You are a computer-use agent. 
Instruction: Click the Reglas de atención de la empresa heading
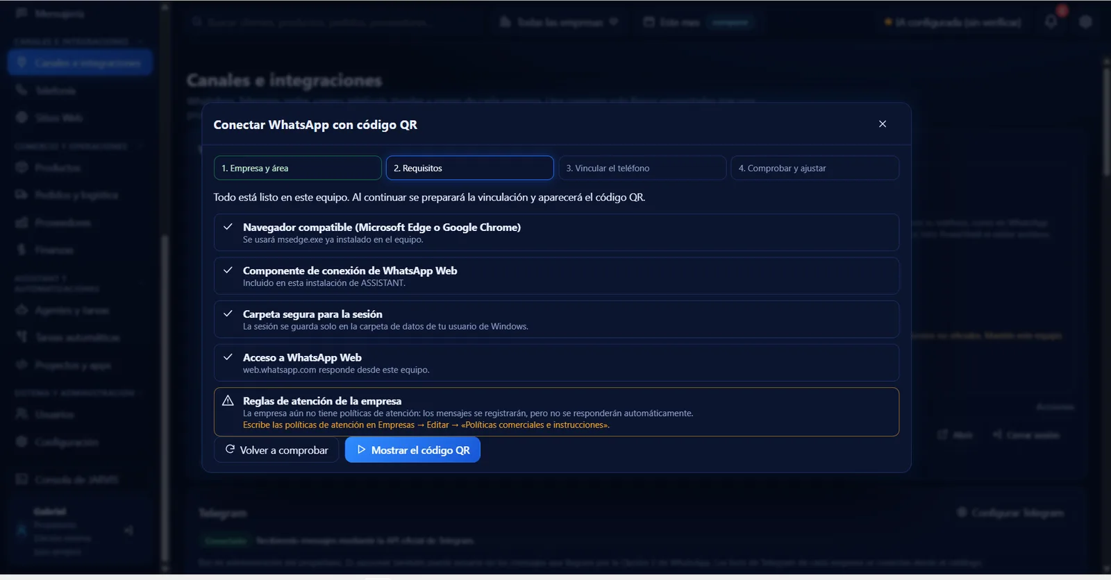click(x=322, y=401)
